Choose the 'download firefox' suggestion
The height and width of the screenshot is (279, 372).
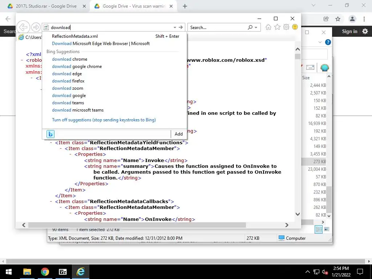coord(114,81)
